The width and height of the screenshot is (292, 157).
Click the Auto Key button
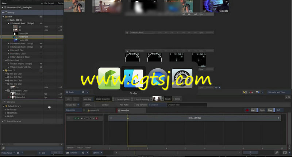[87, 99]
